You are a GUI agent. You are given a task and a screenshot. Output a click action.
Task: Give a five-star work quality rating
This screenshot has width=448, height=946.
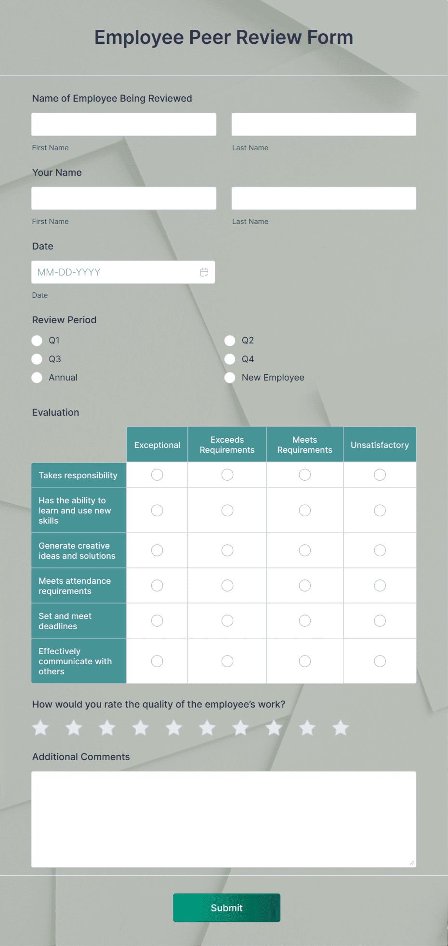[173, 728]
